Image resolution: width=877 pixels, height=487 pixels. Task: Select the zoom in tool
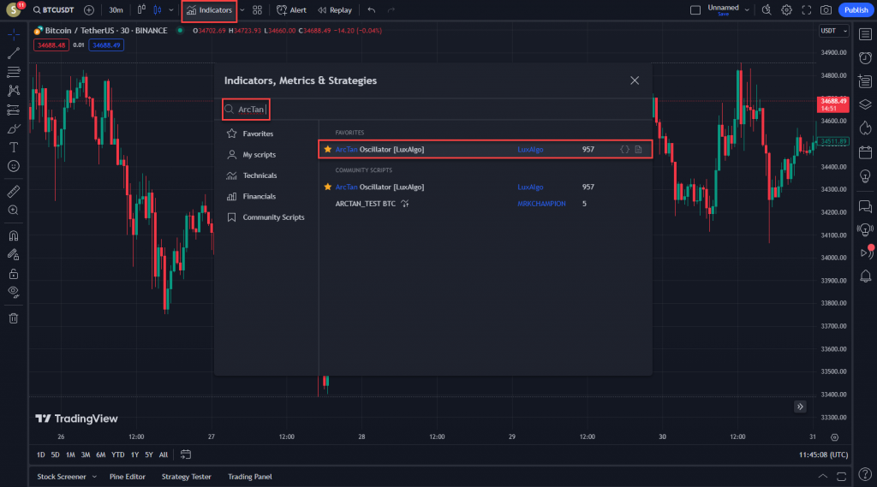pyautogui.click(x=14, y=211)
